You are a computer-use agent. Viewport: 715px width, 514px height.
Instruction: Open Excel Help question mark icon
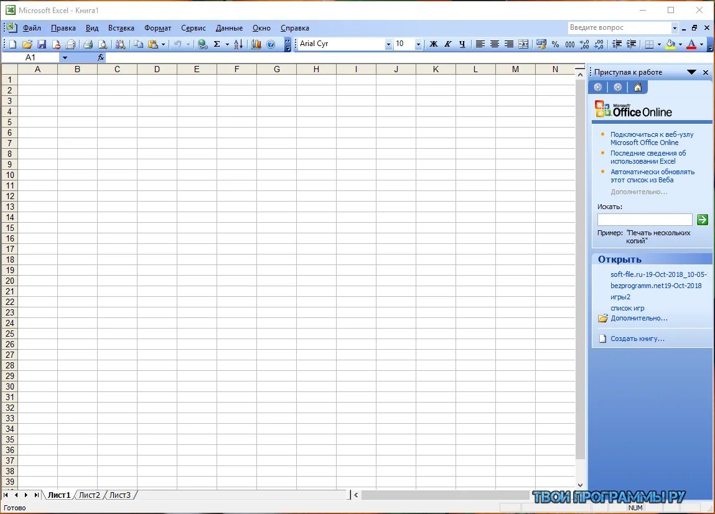click(x=271, y=44)
